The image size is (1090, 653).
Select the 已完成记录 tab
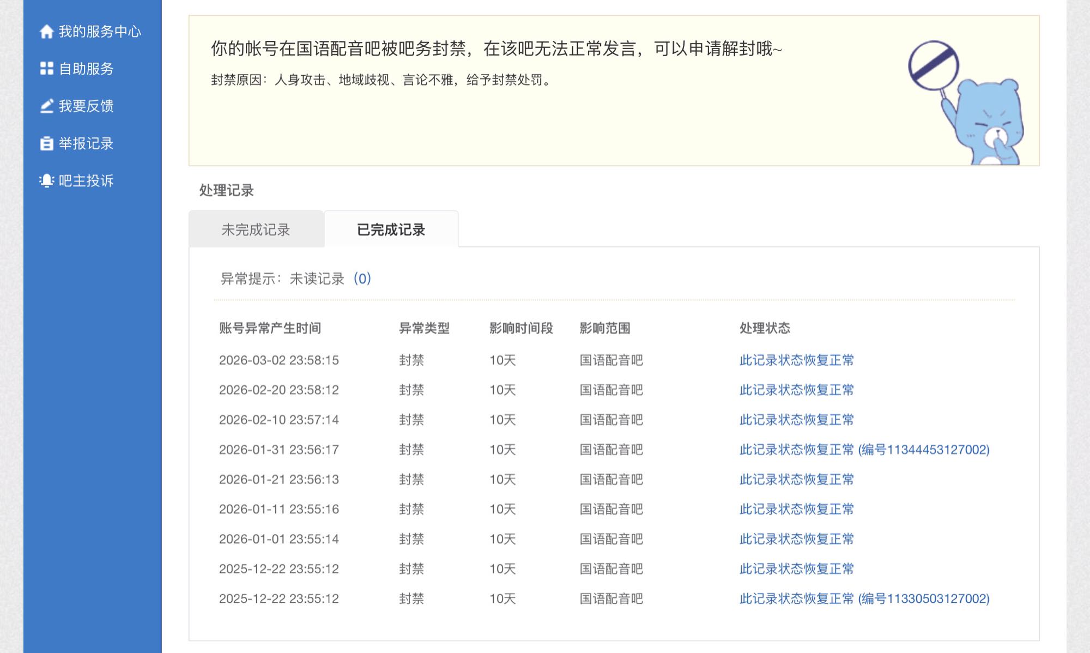391,229
